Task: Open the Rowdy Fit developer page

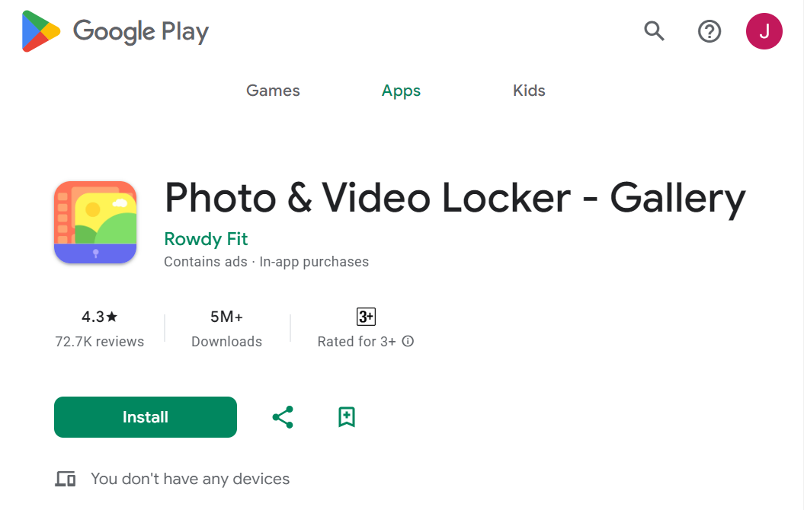Action: [x=206, y=239]
